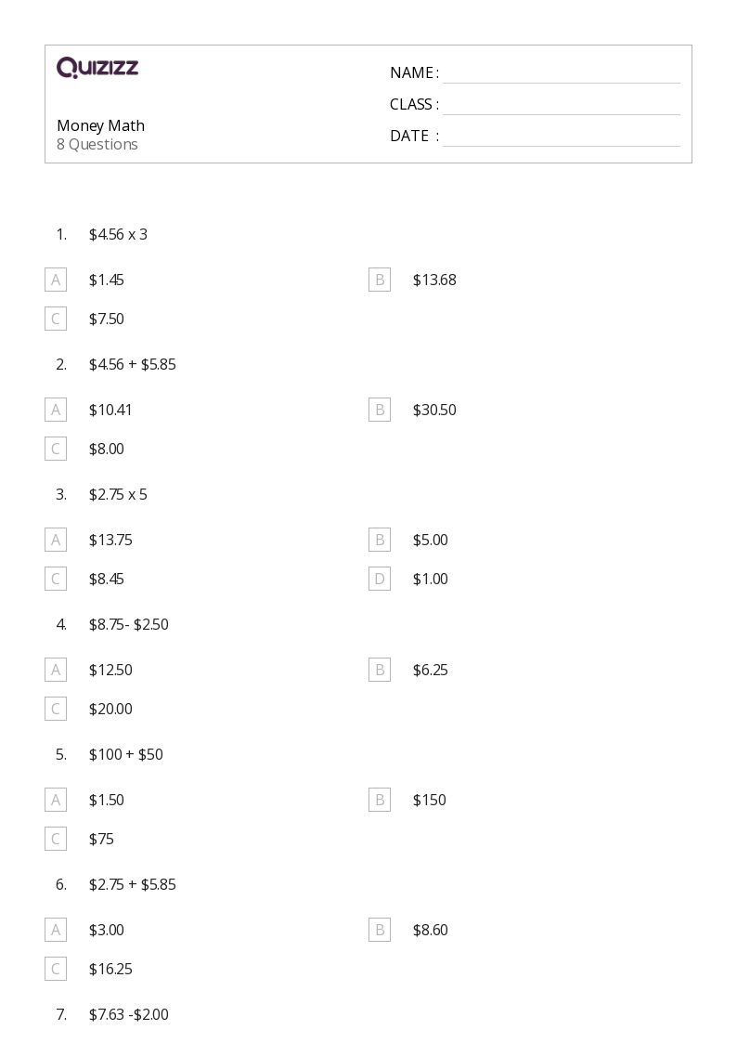Viewport: 737px width, 1043px height.
Task: Select the DATE input line
Action: point(562,137)
